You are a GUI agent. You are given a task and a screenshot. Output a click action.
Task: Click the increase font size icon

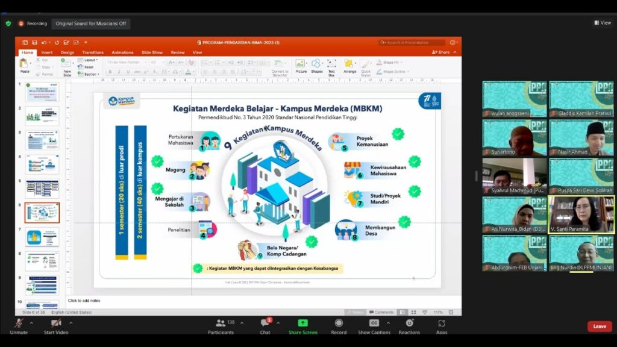[171, 62]
